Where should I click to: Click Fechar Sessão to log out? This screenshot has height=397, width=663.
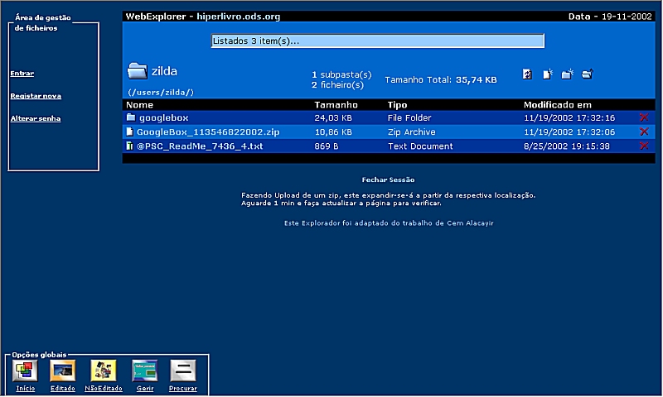coord(388,179)
